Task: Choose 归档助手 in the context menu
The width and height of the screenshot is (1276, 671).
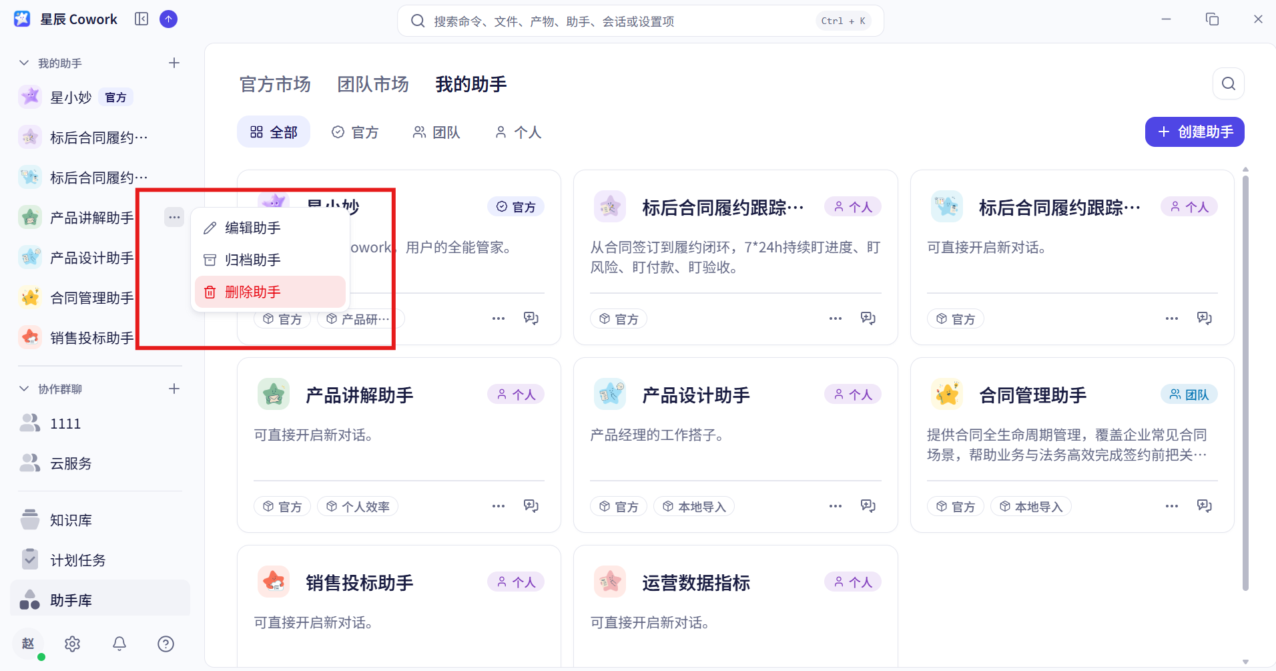Action: click(270, 260)
